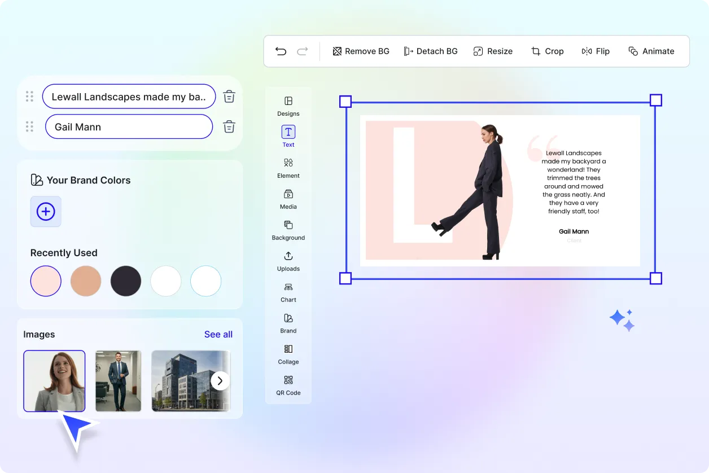Click Animate in the toolbar
The image size is (709, 473).
point(651,51)
